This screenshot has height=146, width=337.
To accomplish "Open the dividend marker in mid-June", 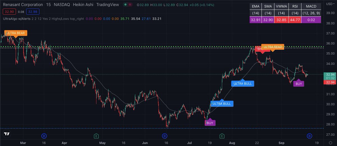I will coord(165,136).
